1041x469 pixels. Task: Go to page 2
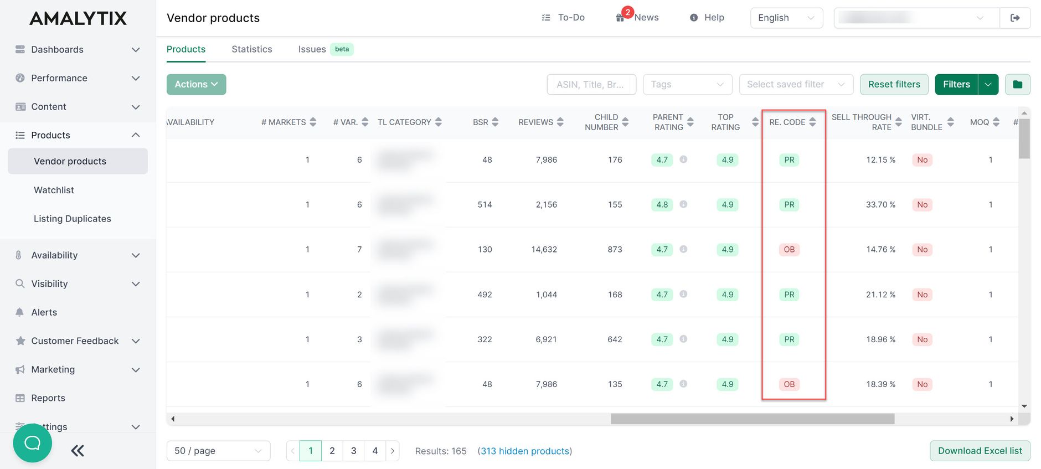pos(332,451)
